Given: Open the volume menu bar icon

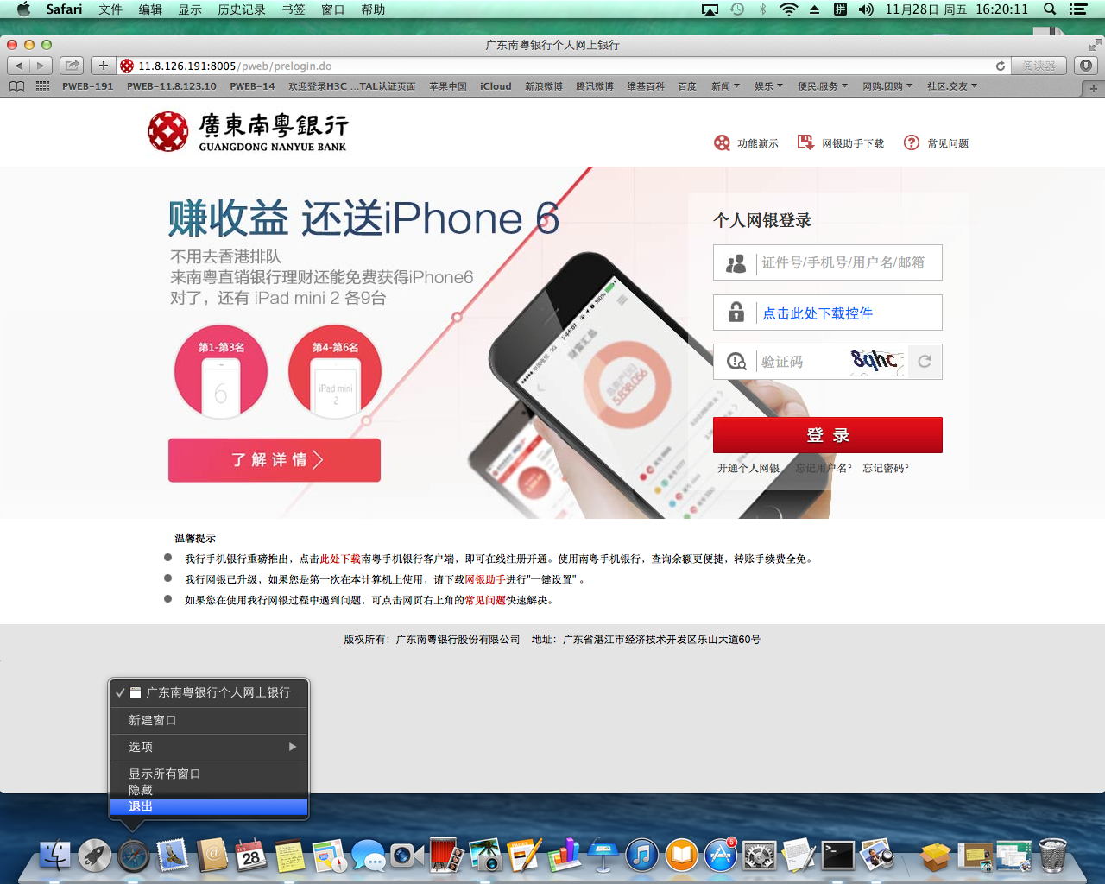Looking at the screenshot, I should (866, 9).
